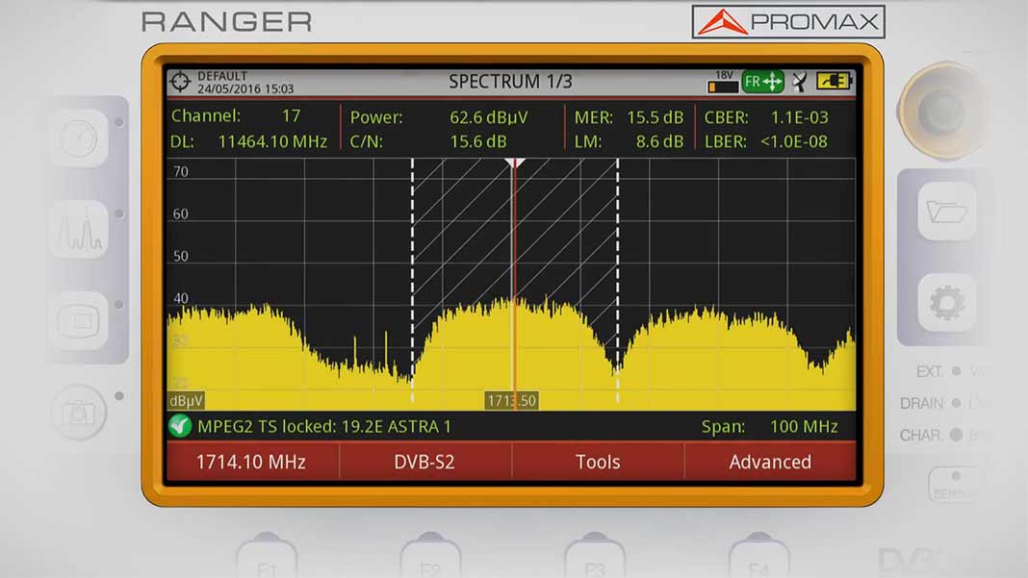Open the Advanced menu
The width and height of the screenshot is (1028, 578).
pyautogui.click(x=770, y=462)
